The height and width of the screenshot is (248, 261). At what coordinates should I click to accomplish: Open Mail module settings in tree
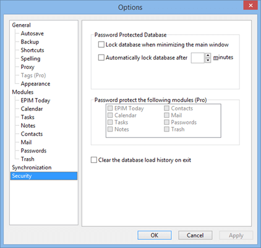pos(26,143)
